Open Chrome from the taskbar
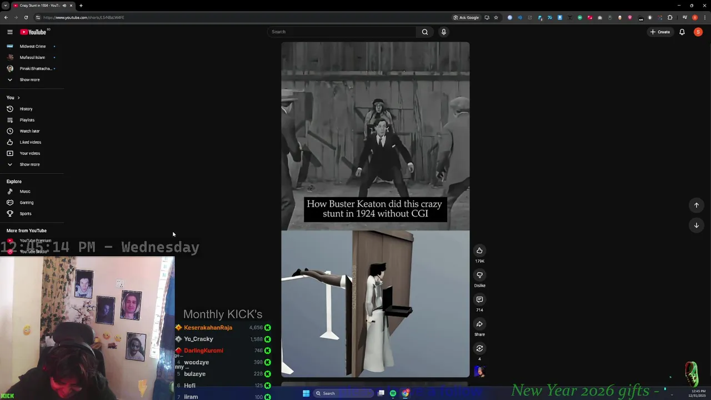Screen dimensions: 711x400 tap(405, 393)
